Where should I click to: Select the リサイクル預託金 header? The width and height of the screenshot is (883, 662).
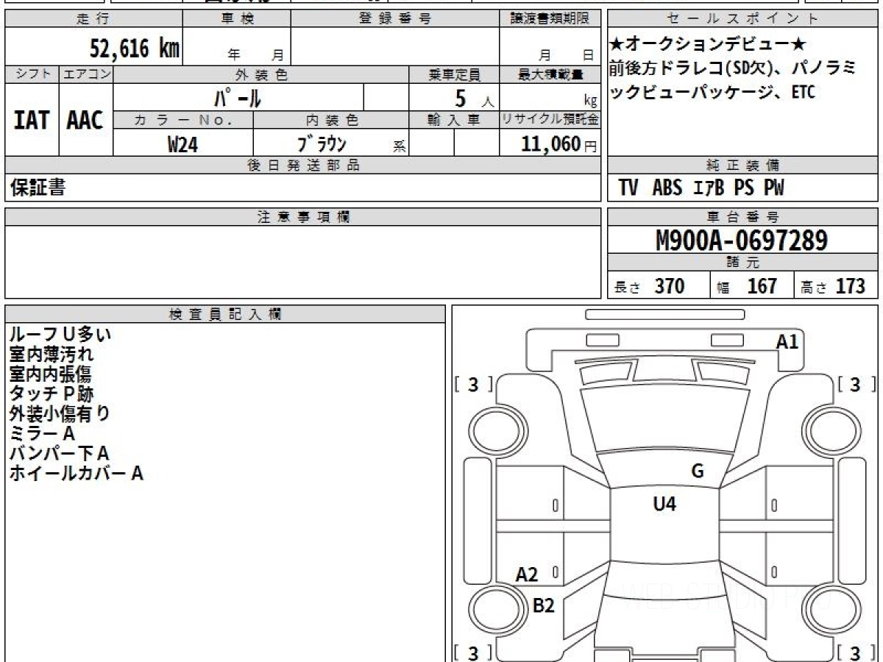coord(550,119)
